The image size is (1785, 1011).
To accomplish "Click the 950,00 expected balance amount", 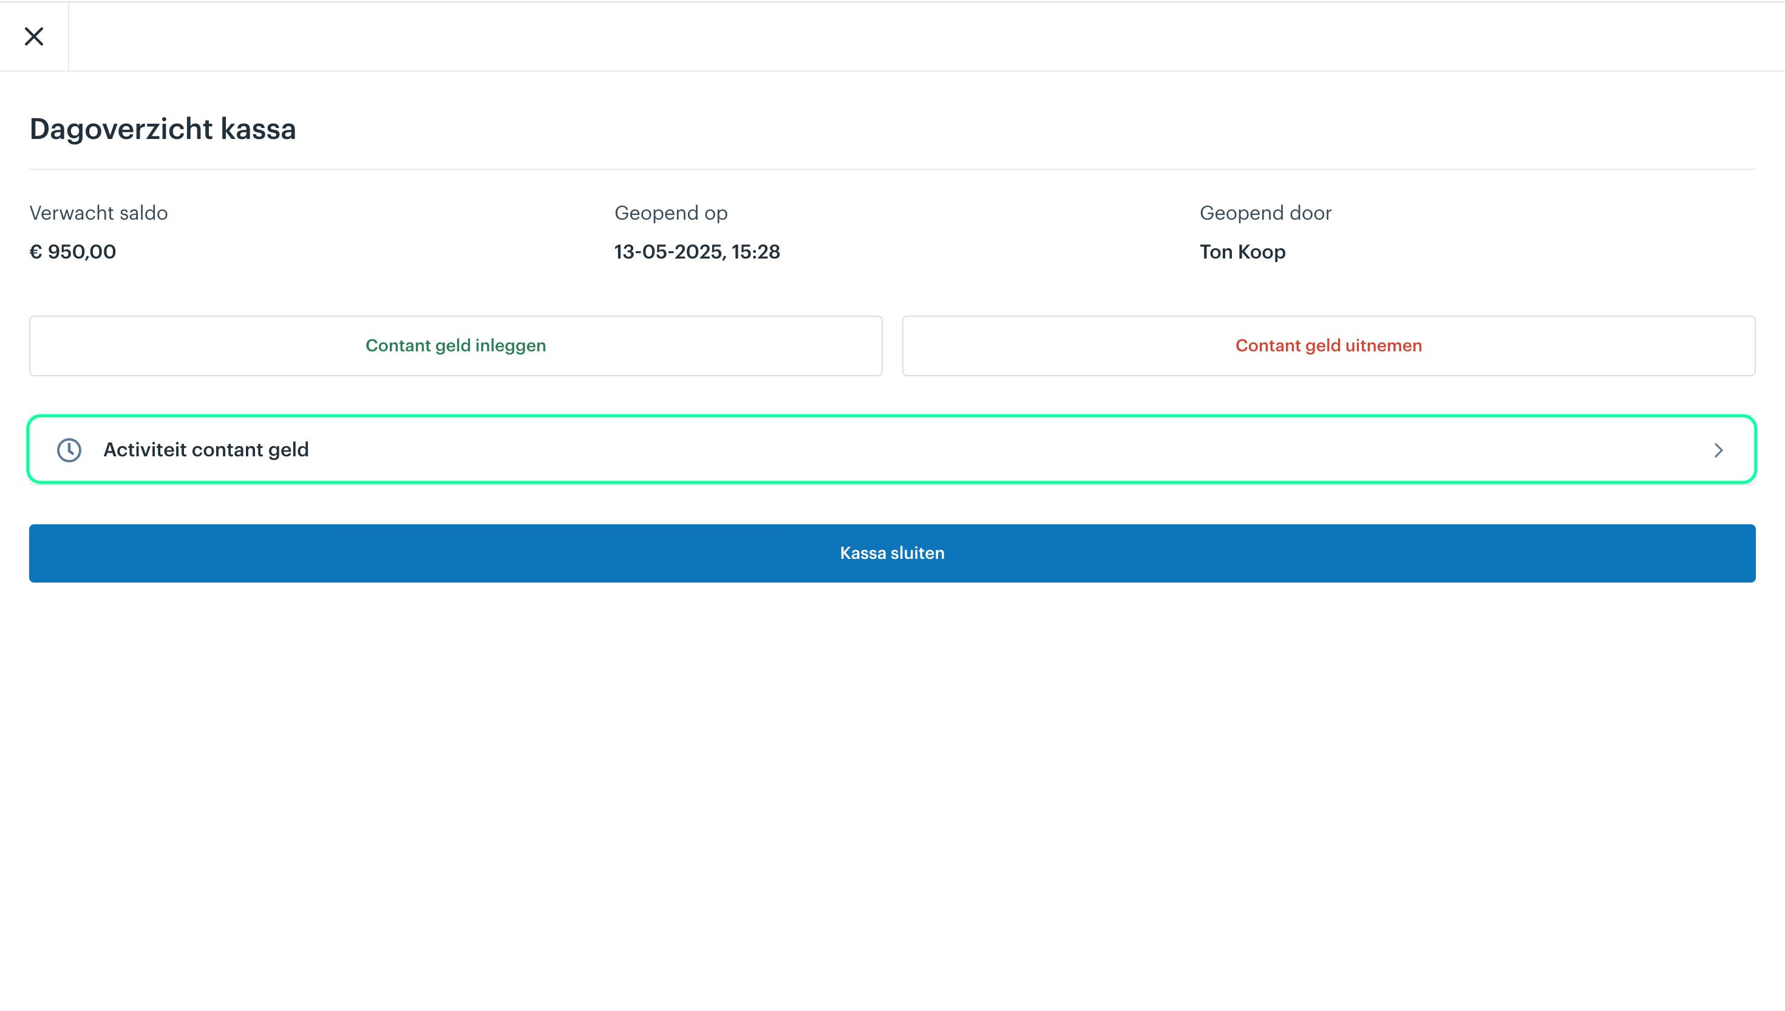I will (x=82, y=251).
